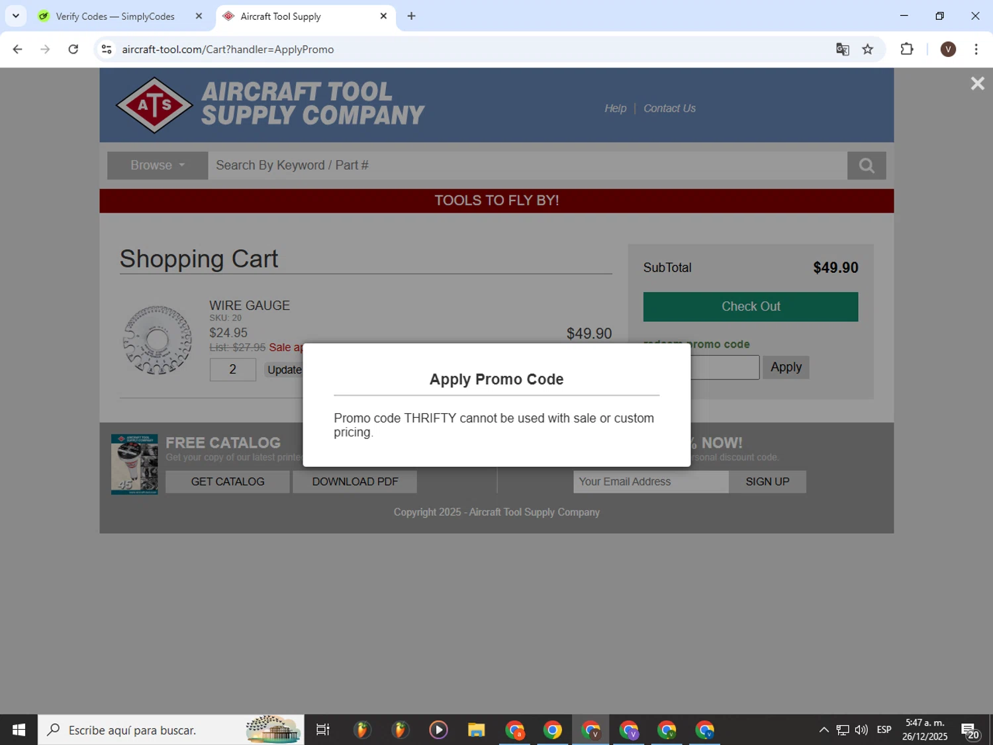Click the Your Email Address field

click(651, 481)
